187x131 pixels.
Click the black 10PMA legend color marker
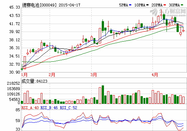tap(147, 5)
